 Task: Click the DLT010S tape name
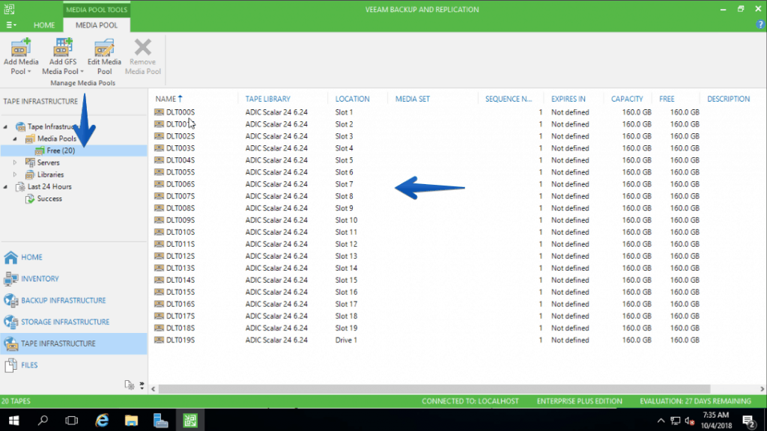click(x=181, y=232)
